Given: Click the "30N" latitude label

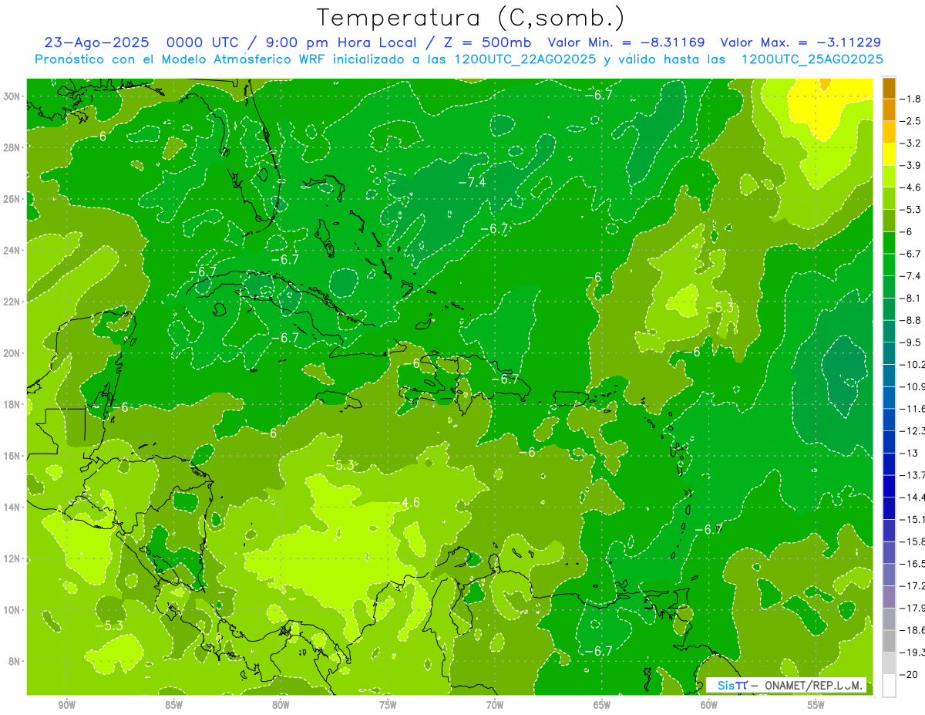Looking at the screenshot, I should click(12, 96).
